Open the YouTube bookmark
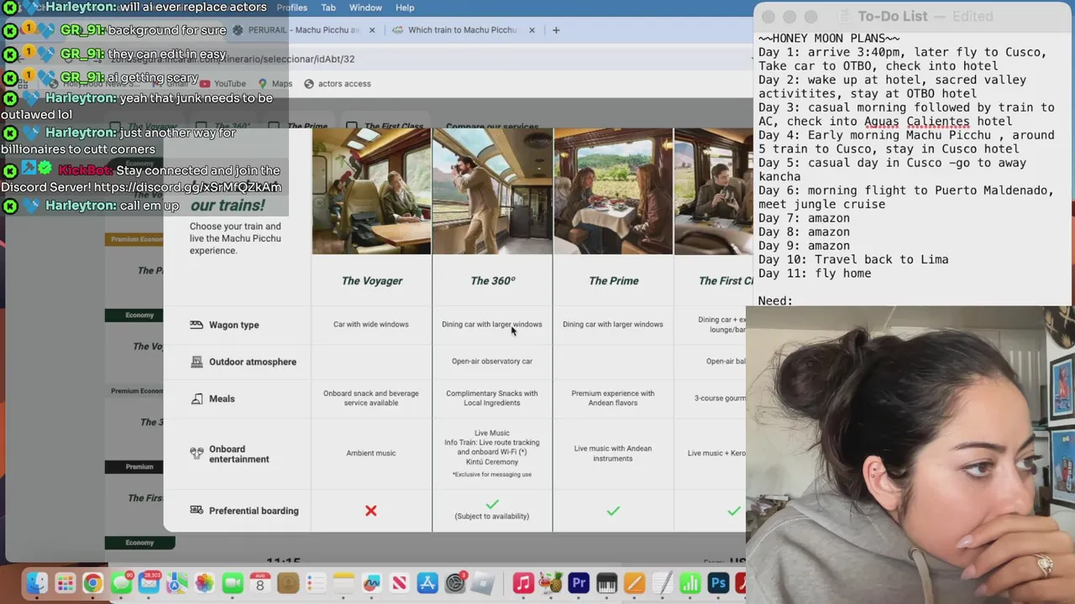1075x604 pixels. 223,84
